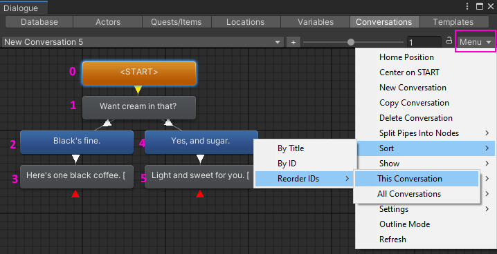Image resolution: width=497 pixels, height=254 pixels.
Task: Adjust the zoom slider handle
Action: tap(350, 42)
